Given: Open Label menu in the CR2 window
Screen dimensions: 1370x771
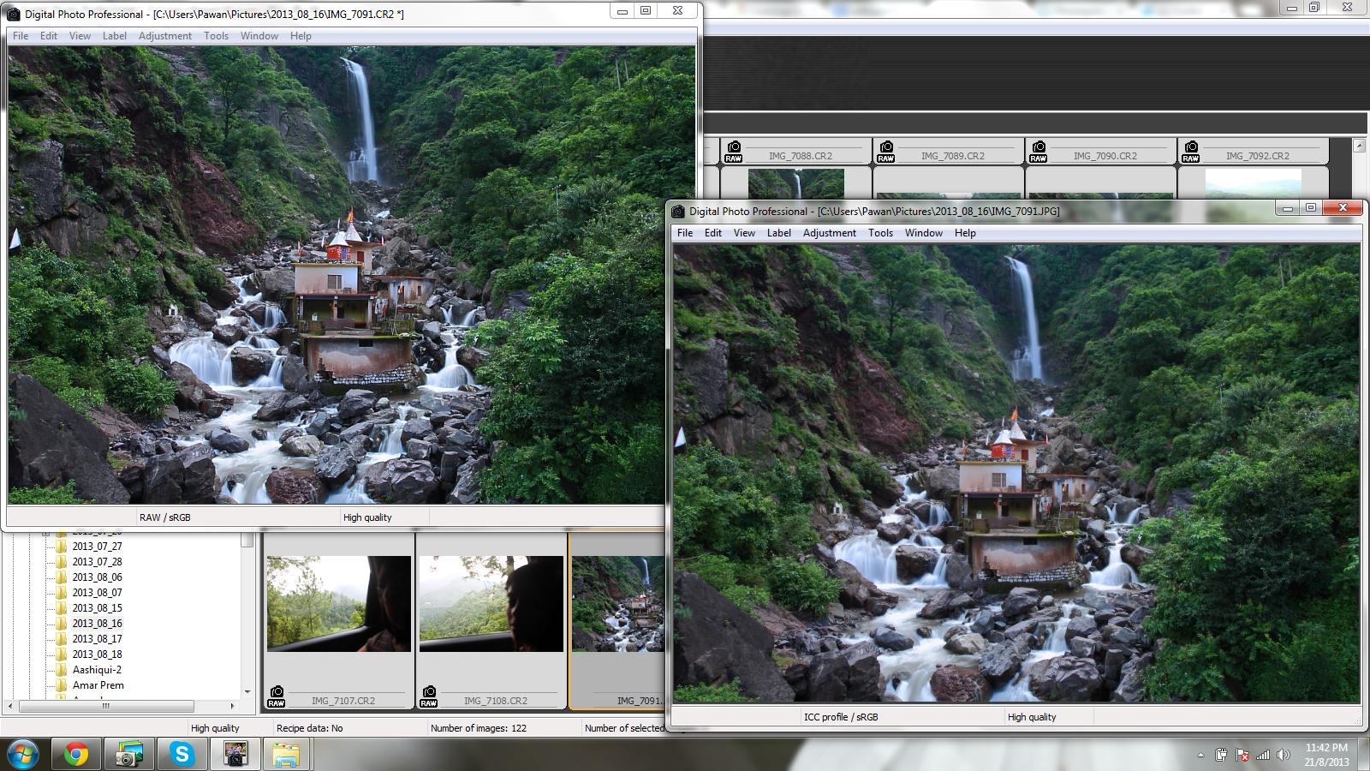Looking at the screenshot, I should [115, 36].
